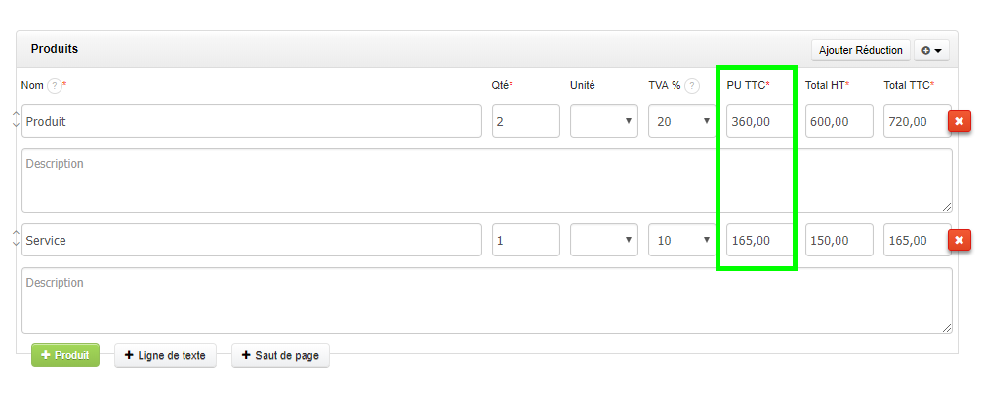Click the Ajouter Réduction button
The image size is (982, 393).
click(860, 50)
